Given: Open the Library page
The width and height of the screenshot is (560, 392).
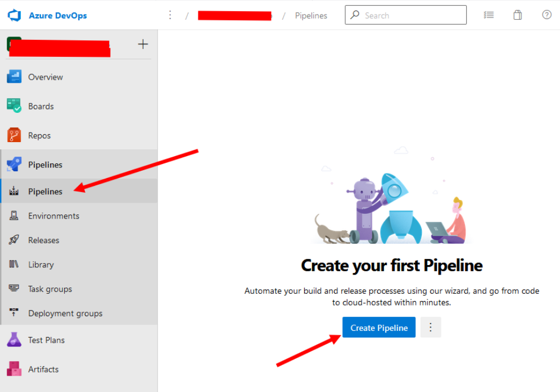Looking at the screenshot, I should [x=79, y=265].
